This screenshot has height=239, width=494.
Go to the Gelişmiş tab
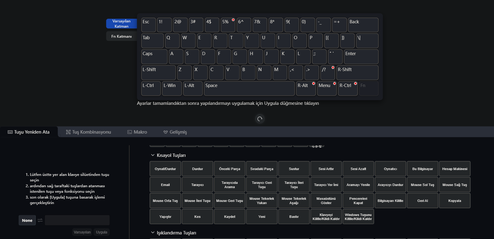pyautogui.click(x=175, y=132)
